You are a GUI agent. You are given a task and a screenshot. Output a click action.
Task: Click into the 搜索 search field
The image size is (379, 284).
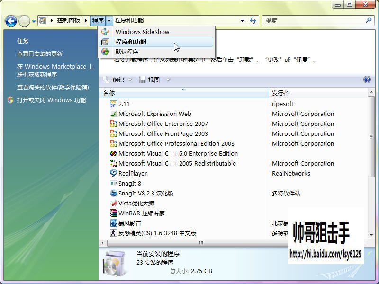[x=313, y=21]
